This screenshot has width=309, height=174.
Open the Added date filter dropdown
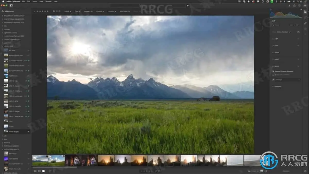pyautogui.click(x=68, y=11)
